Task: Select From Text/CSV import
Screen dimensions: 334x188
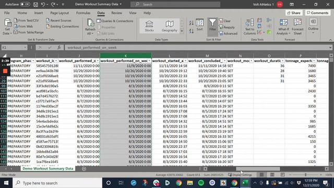Action: click(x=27, y=20)
